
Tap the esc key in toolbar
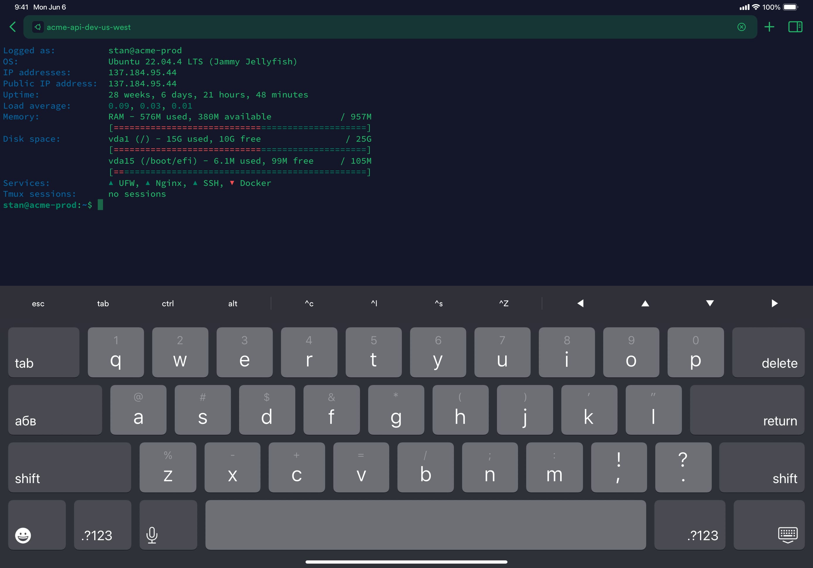point(38,303)
